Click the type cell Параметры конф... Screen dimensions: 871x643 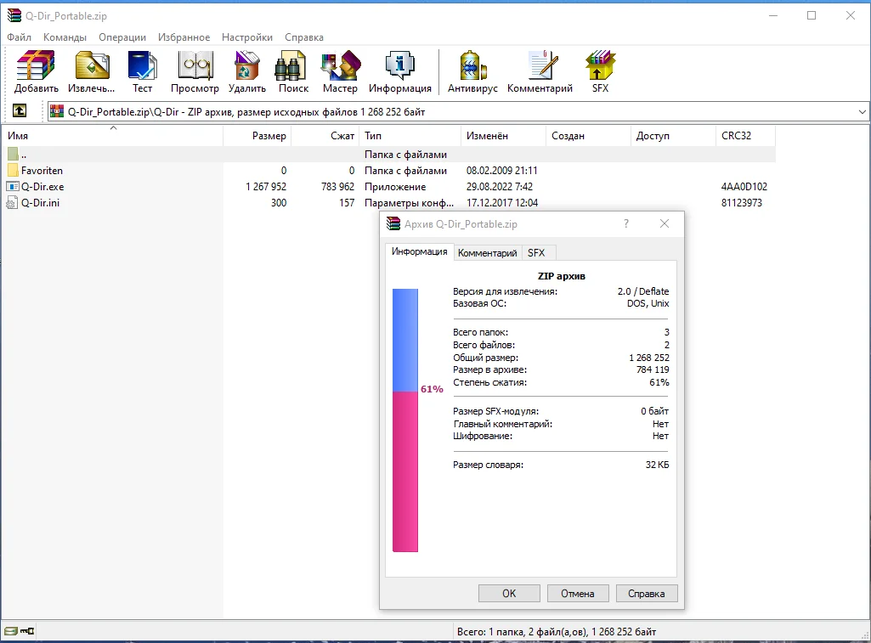pyautogui.click(x=409, y=203)
